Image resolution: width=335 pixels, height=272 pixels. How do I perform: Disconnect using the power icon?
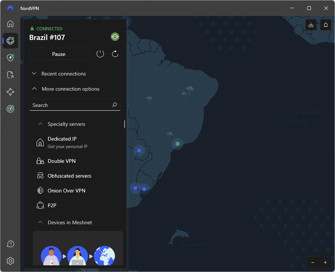tap(100, 54)
